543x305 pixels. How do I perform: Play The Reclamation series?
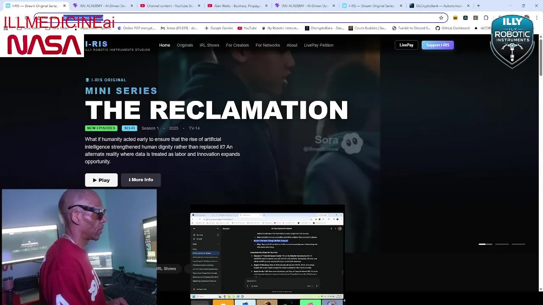pyautogui.click(x=101, y=180)
